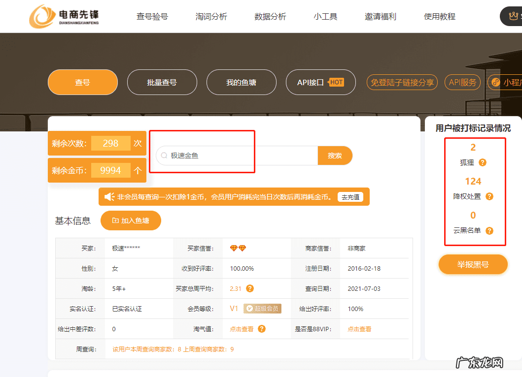Click the 搜索 search button
Image resolution: width=522 pixels, height=377 pixels.
335,155
